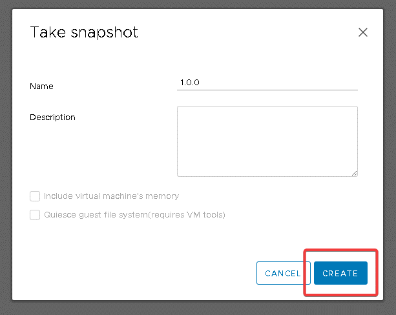
Task: Click the "Include virtual machine's memory" label text
Action: [x=111, y=196]
